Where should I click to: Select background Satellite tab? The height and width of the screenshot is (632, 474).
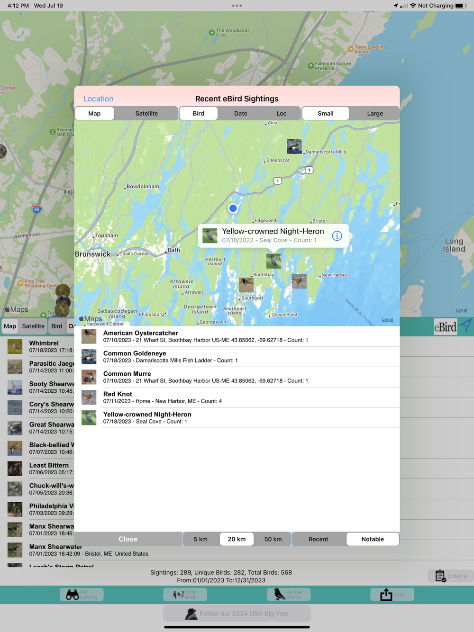33,326
